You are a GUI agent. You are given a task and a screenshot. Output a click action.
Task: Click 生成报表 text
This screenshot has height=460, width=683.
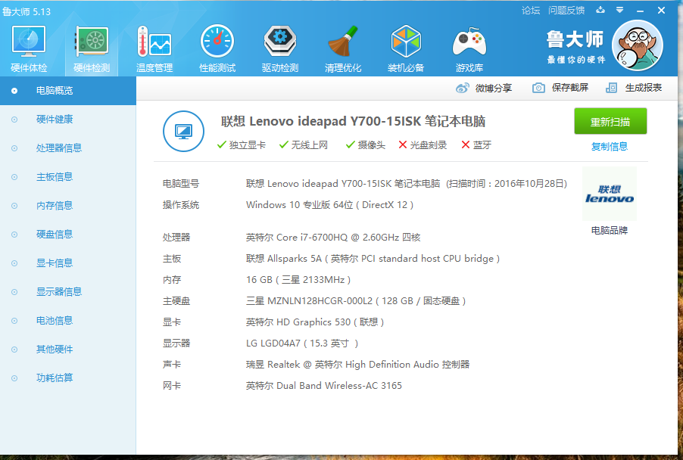[x=644, y=88]
